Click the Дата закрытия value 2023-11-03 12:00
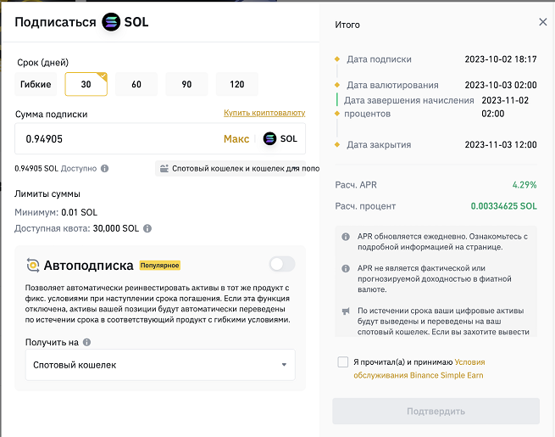Screen dimensions: 555x437 point(501,144)
